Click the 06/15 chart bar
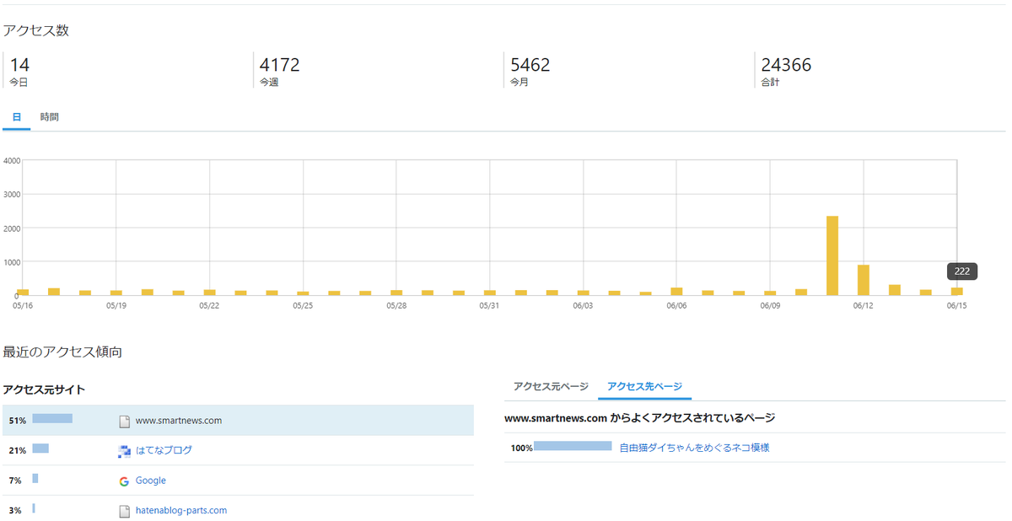The height and width of the screenshot is (521, 1012). pyautogui.click(x=956, y=292)
